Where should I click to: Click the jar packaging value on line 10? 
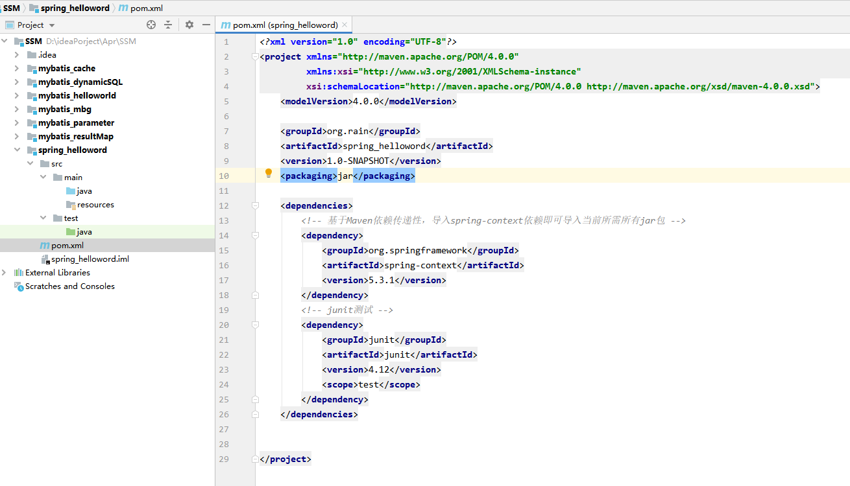(x=345, y=176)
